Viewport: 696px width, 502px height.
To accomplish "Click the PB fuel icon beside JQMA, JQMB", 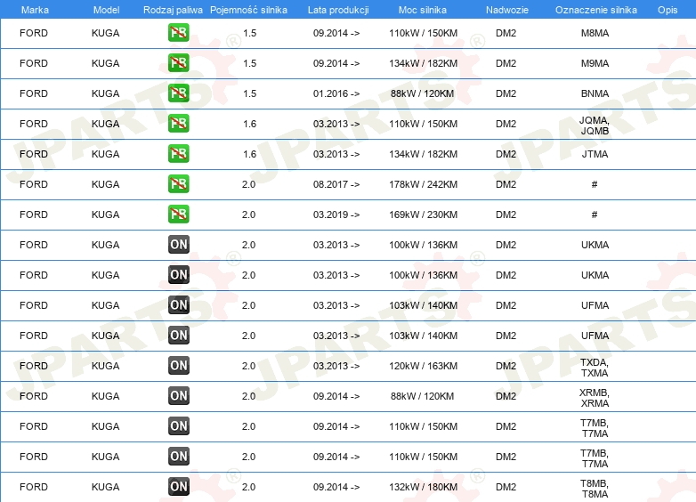I will tap(178, 124).
